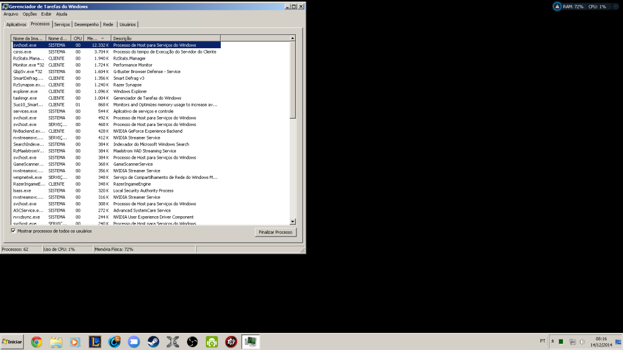
Task: Switch to the Task Manager taskbar button
Action: click(x=251, y=342)
